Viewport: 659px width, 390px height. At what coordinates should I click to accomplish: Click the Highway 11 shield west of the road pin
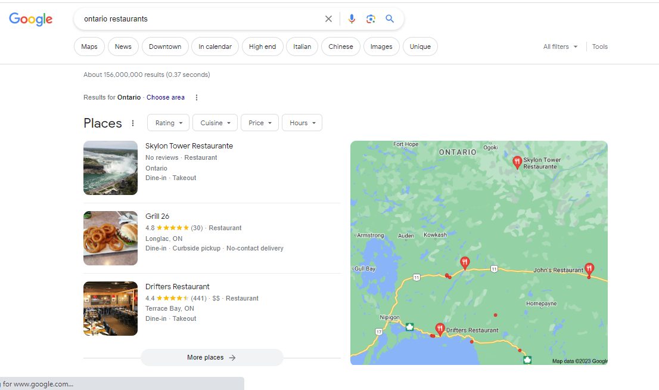point(416,277)
